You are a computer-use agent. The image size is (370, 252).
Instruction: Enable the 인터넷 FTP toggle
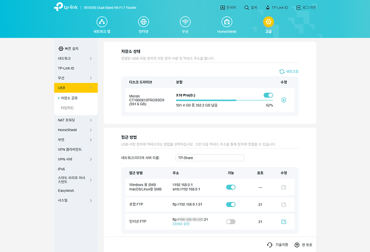(231, 222)
